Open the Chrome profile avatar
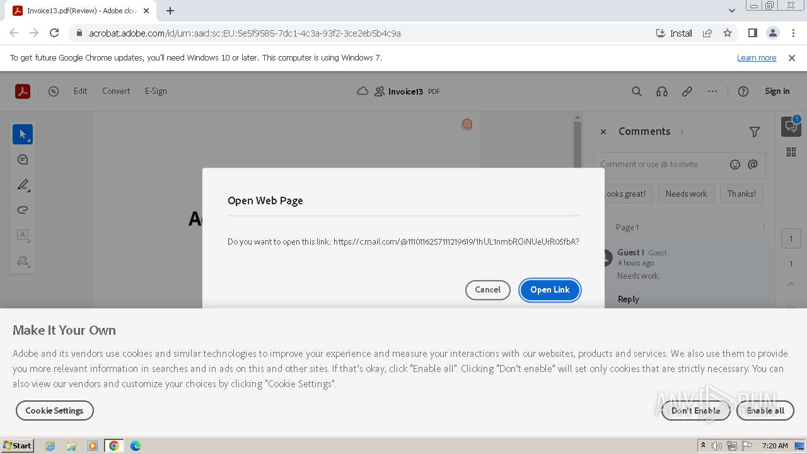Image resolution: width=807 pixels, height=454 pixels. pos(773,33)
